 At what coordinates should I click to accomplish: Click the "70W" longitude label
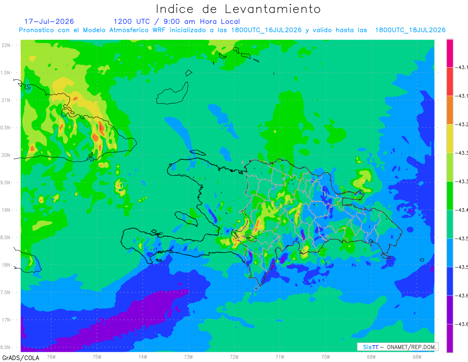click(326, 357)
